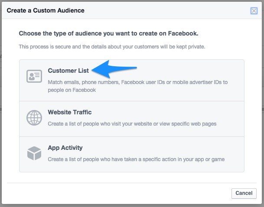Image resolution: width=264 pixels, height=207 pixels.
Task: Click the Website Traffic globe icon
Action: coord(34,117)
